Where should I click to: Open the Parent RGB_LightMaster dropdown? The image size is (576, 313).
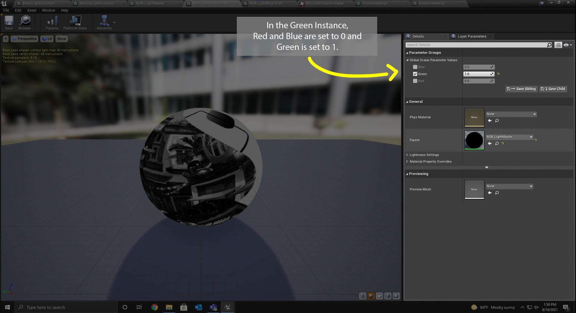pyautogui.click(x=509, y=137)
